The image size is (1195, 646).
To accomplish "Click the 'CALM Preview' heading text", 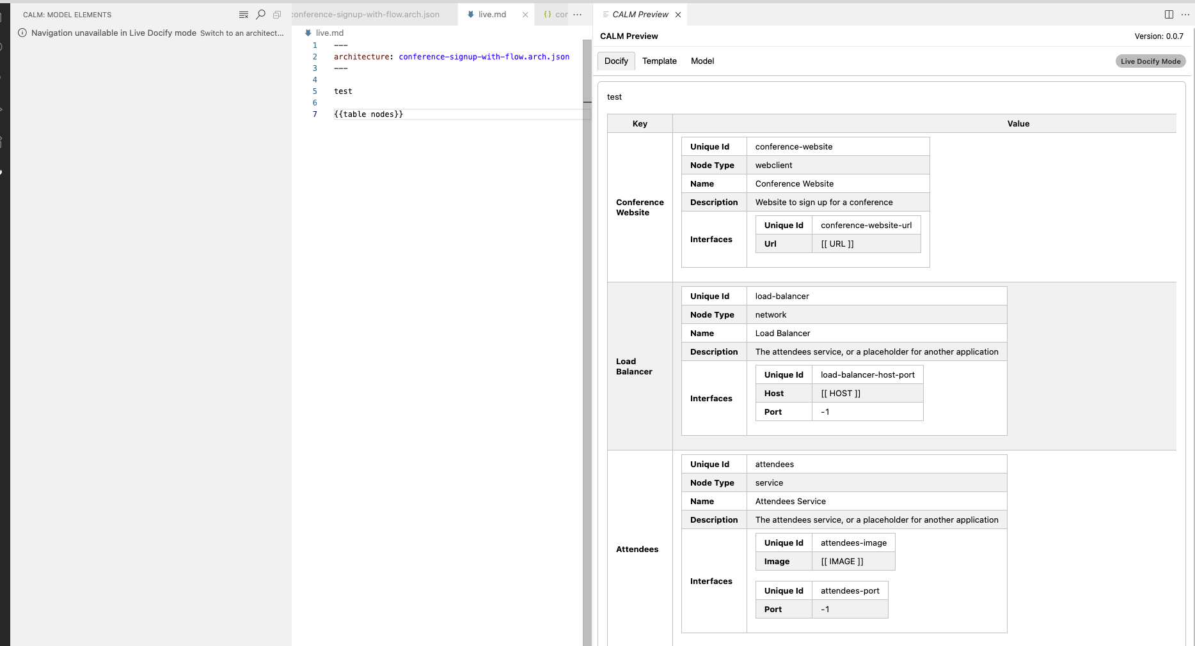I will (x=629, y=36).
